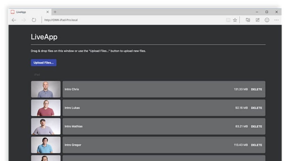The width and height of the screenshot is (286, 161).
Task: Close the LiveApp tab
Action: click(x=47, y=12)
